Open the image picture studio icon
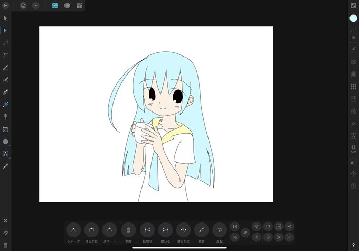The image size is (359, 251). (x=353, y=99)
